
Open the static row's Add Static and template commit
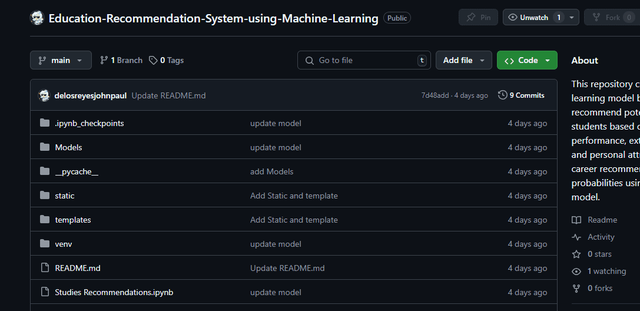tap(294, 196)
